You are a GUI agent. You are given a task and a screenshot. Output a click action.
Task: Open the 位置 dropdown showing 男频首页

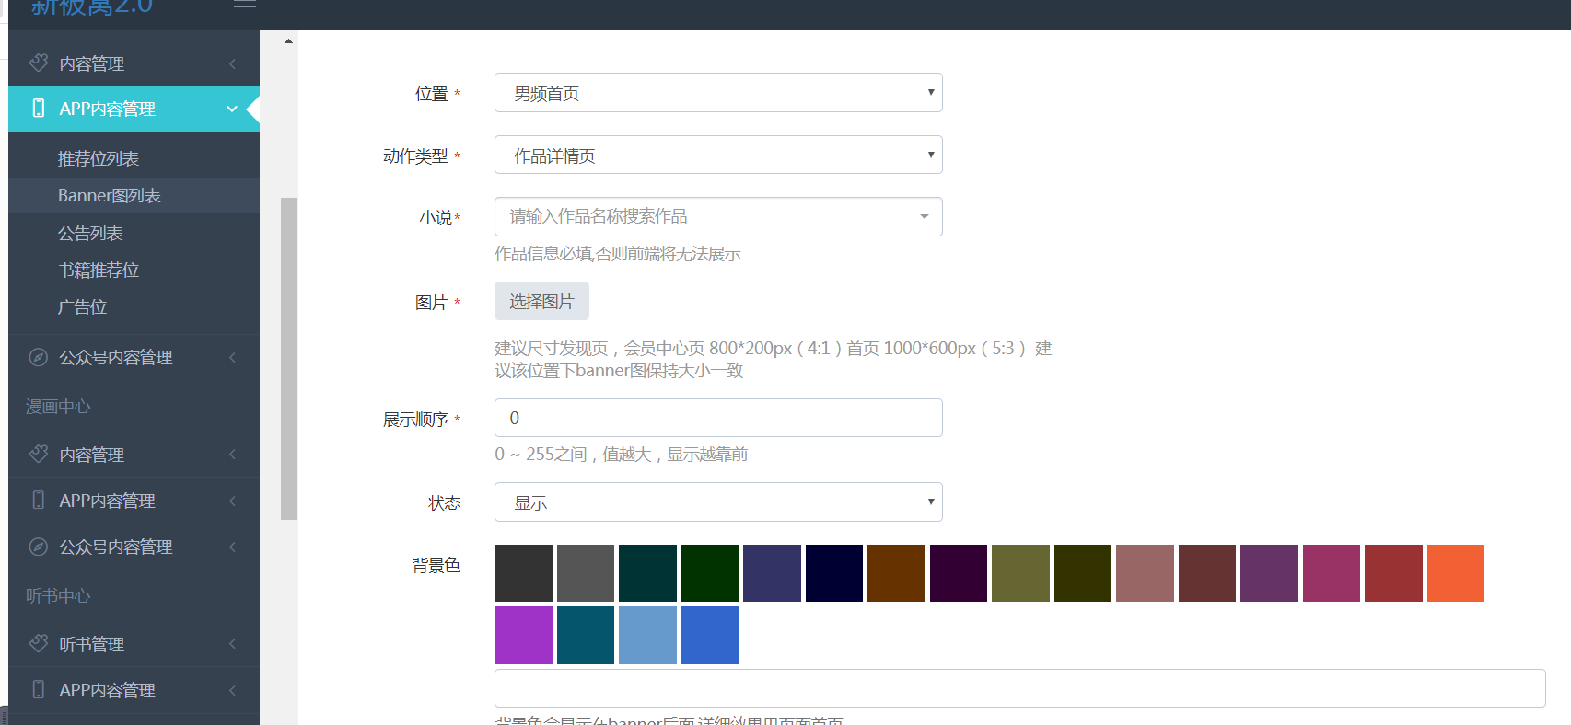point(718,93)
